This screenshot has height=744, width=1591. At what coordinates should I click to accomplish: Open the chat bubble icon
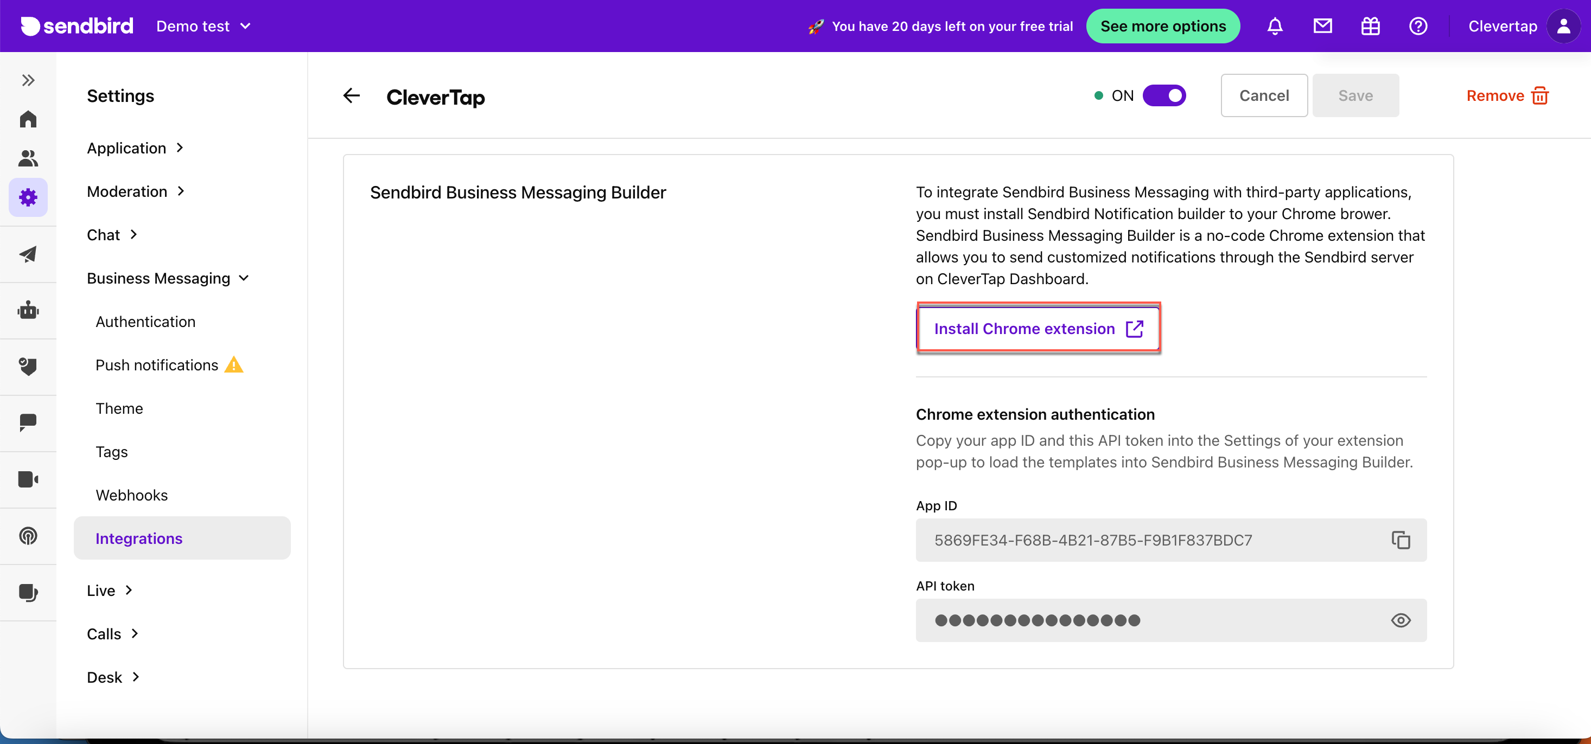click(x=28, y=423)
